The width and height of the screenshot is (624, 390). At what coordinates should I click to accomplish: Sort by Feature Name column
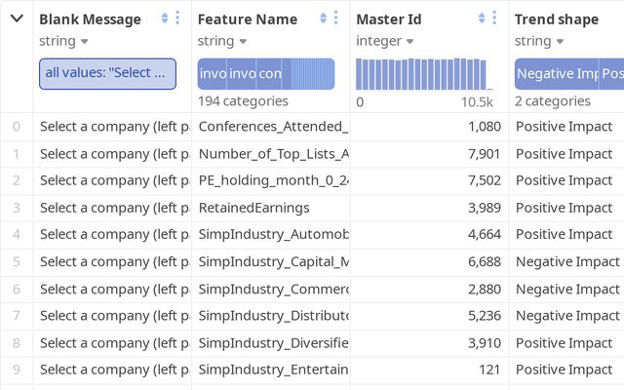pos(324,19)
